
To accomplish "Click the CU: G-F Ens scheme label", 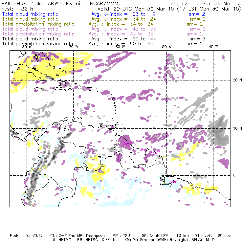I will click(x=63, y=236).
